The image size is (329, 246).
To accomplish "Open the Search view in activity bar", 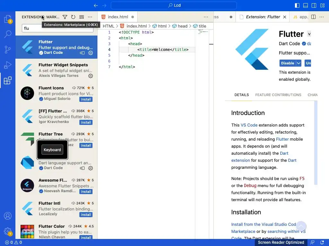I will coord(8,34).
